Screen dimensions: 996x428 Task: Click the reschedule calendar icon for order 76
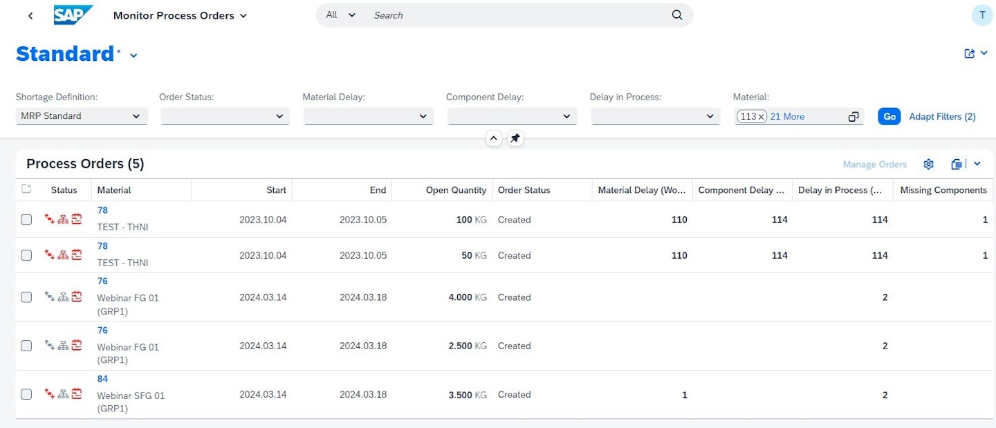[x=75, y=297]
